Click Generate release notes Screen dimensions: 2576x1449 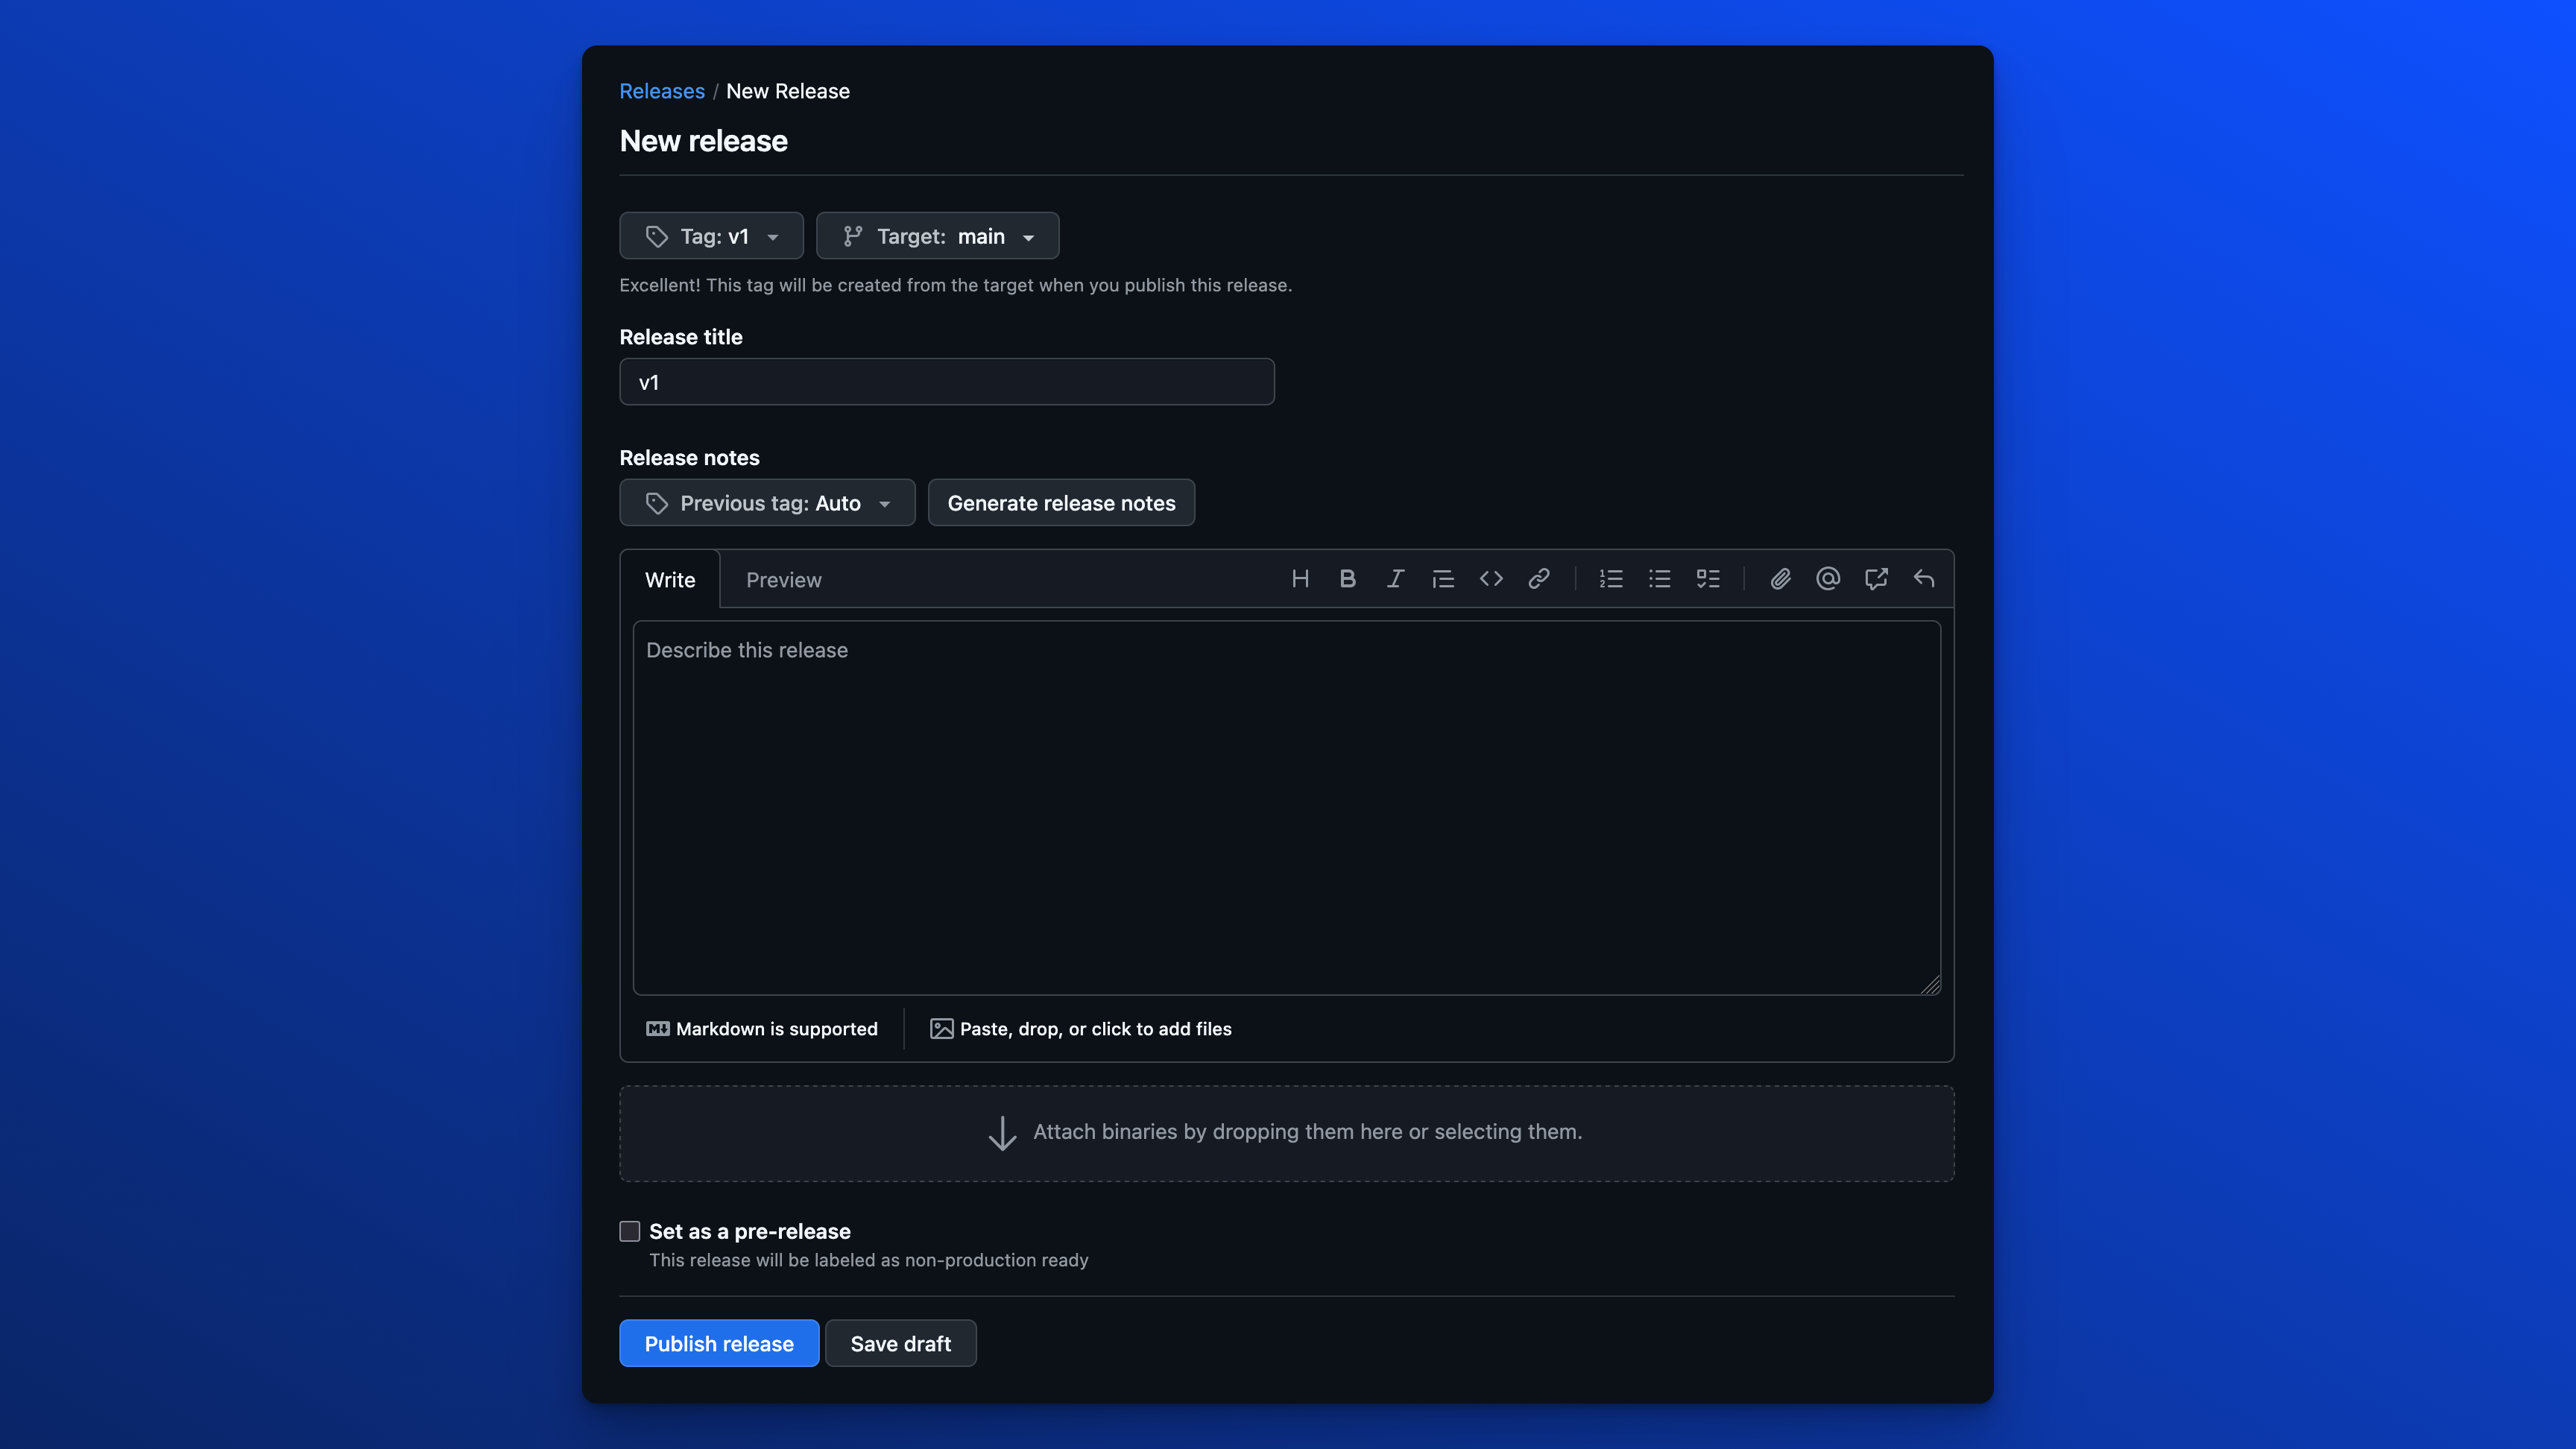point(1061,503)
